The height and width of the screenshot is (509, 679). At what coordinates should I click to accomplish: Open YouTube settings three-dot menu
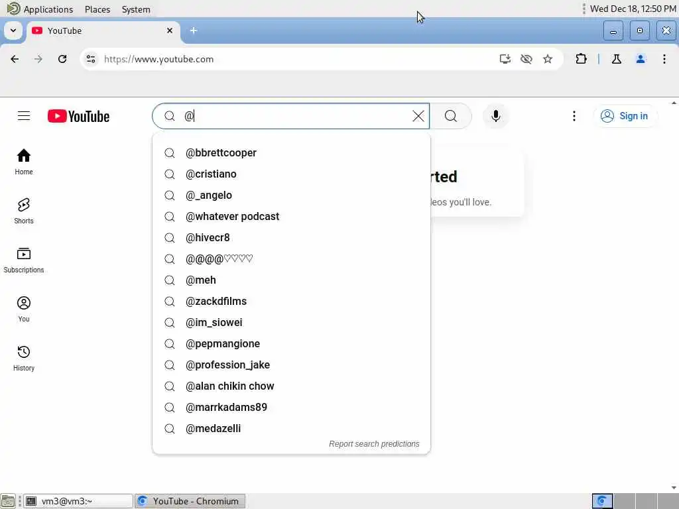click(x=574, y=116)
